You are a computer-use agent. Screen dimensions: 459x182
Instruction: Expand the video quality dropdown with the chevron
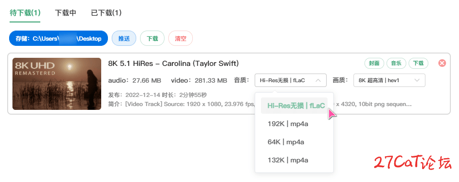coord(417,80)
